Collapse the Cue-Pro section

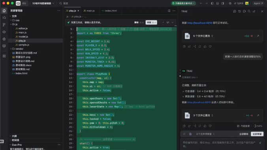(x=16, y=145)
